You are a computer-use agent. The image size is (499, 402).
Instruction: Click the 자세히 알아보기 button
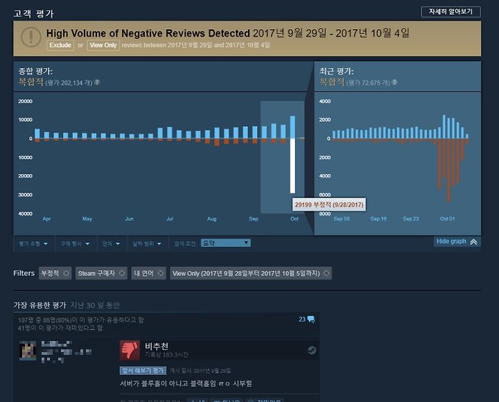[450, 12]
